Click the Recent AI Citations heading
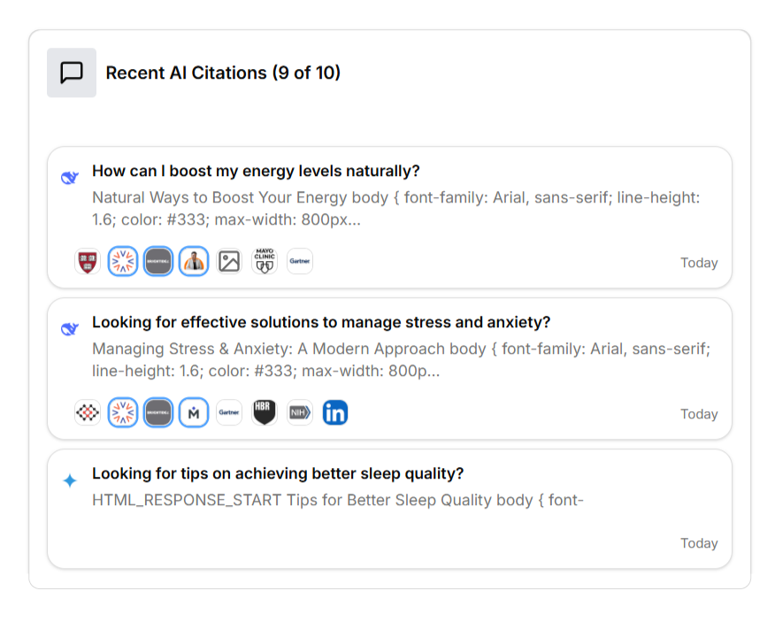The width and height of the screenshot is (775, 637). [x=223, y=73]
